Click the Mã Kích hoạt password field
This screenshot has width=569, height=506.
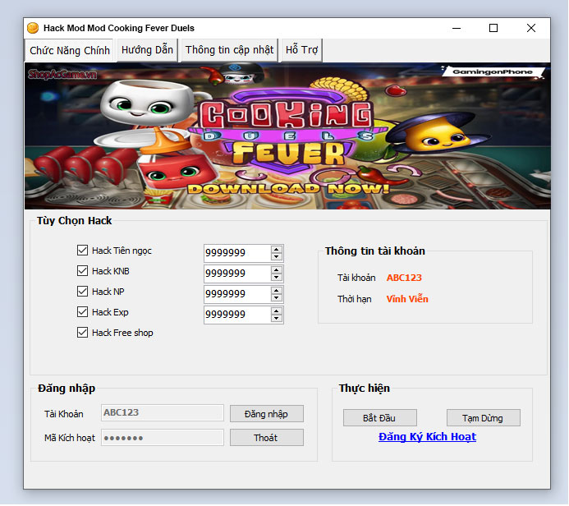163,438
